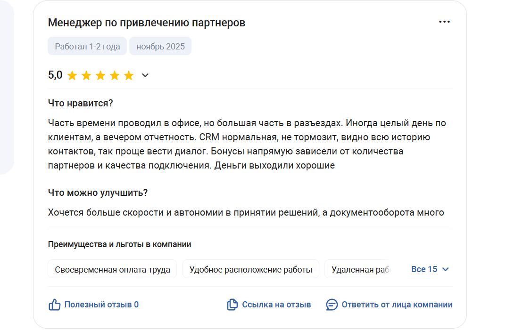The width and height of the screenshot is (523, 330).
Task: Click the fifth rating star
Action: pyautogui.click(x=129, y=75)
